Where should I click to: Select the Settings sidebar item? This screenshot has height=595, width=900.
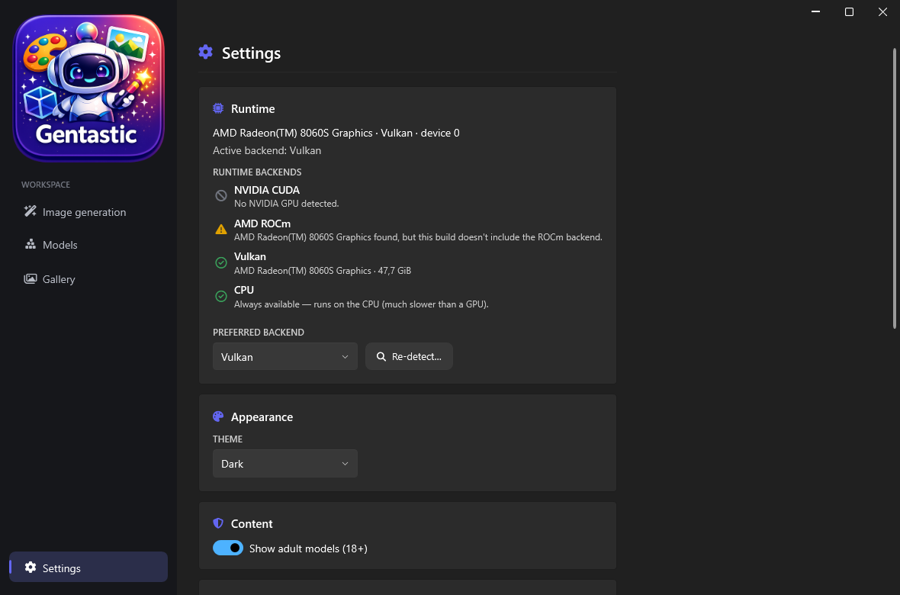(x=88, y=568)
